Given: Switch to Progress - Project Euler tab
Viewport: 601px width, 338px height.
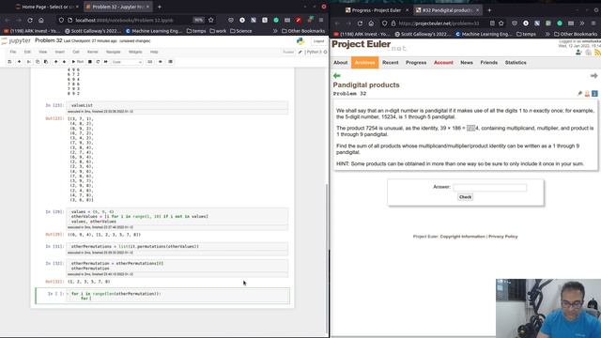Looking at the screenshot, I should tap(377, 10).
